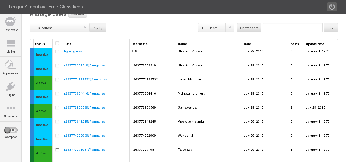Open the Appearance paint bucket icon
This screenshot has width=346, height=162.
11,65
